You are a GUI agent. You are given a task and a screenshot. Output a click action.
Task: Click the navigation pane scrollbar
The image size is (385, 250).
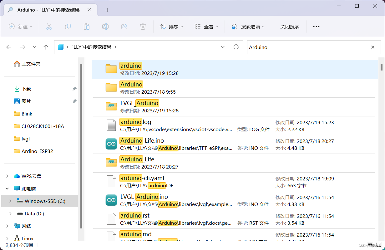pos(81,146)
